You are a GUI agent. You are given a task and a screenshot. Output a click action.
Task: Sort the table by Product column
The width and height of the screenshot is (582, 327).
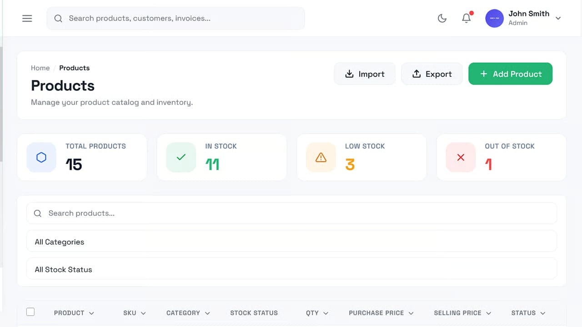74,313
